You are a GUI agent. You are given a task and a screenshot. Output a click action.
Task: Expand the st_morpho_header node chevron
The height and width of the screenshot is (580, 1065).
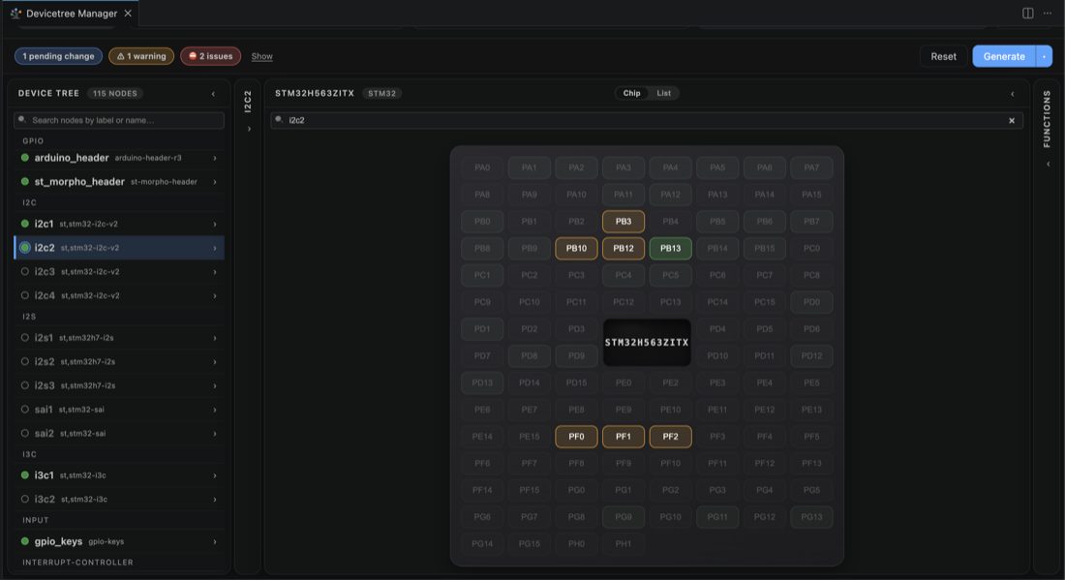215,182
